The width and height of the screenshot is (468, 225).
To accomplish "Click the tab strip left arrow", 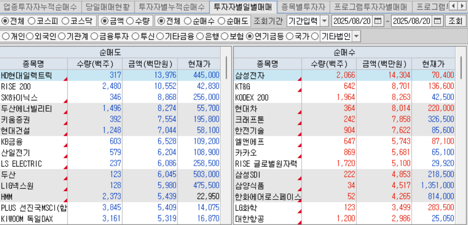I will (x=454, y=6).
